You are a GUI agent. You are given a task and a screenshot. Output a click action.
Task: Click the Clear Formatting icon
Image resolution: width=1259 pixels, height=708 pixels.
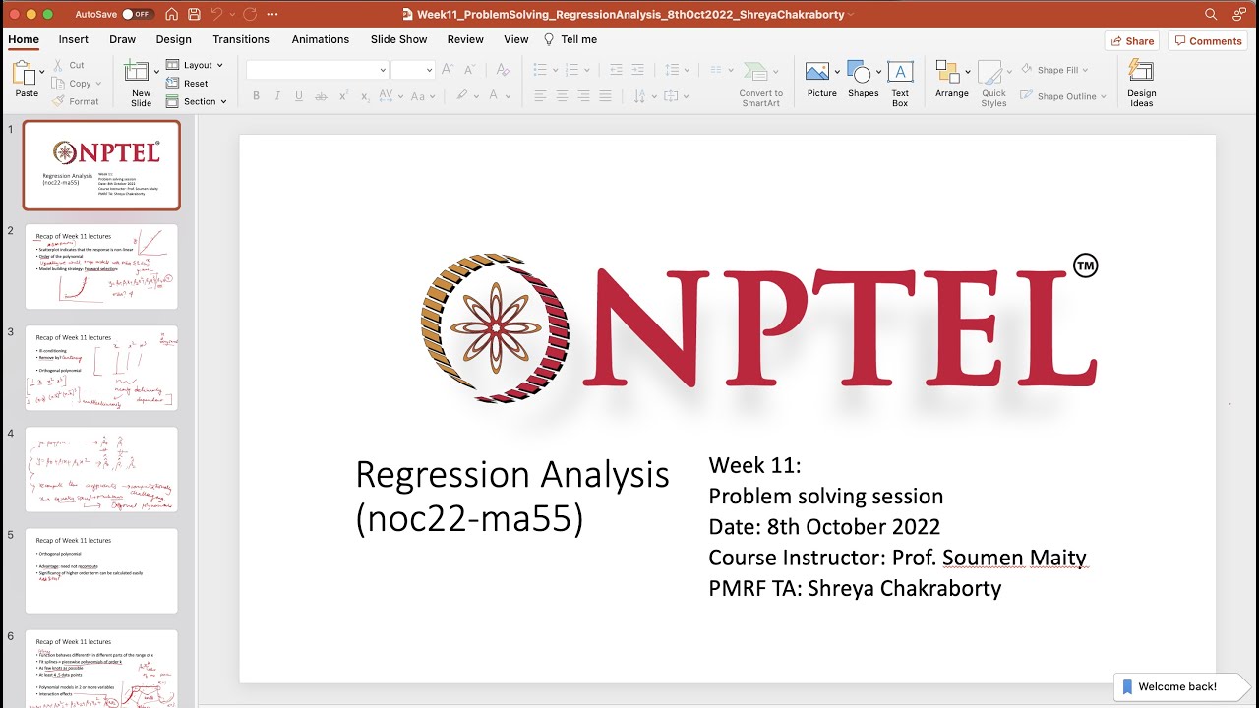pyautogui.click(x=503, y=70)
